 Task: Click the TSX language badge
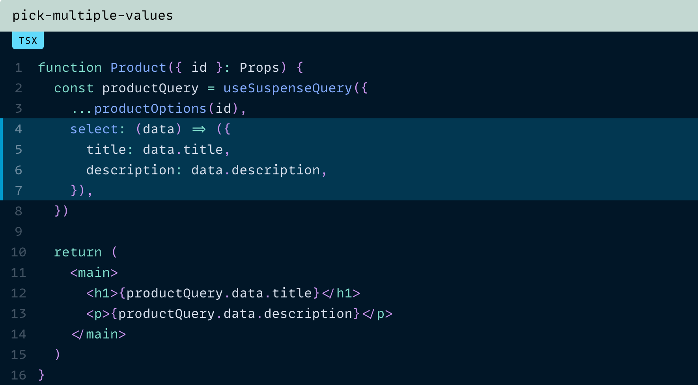[x=28, y=41]
